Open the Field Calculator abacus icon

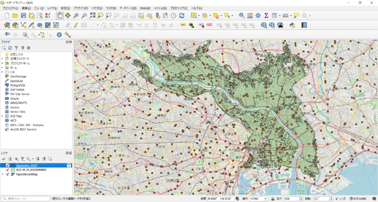pyautogui.click(x=250, y=16)
